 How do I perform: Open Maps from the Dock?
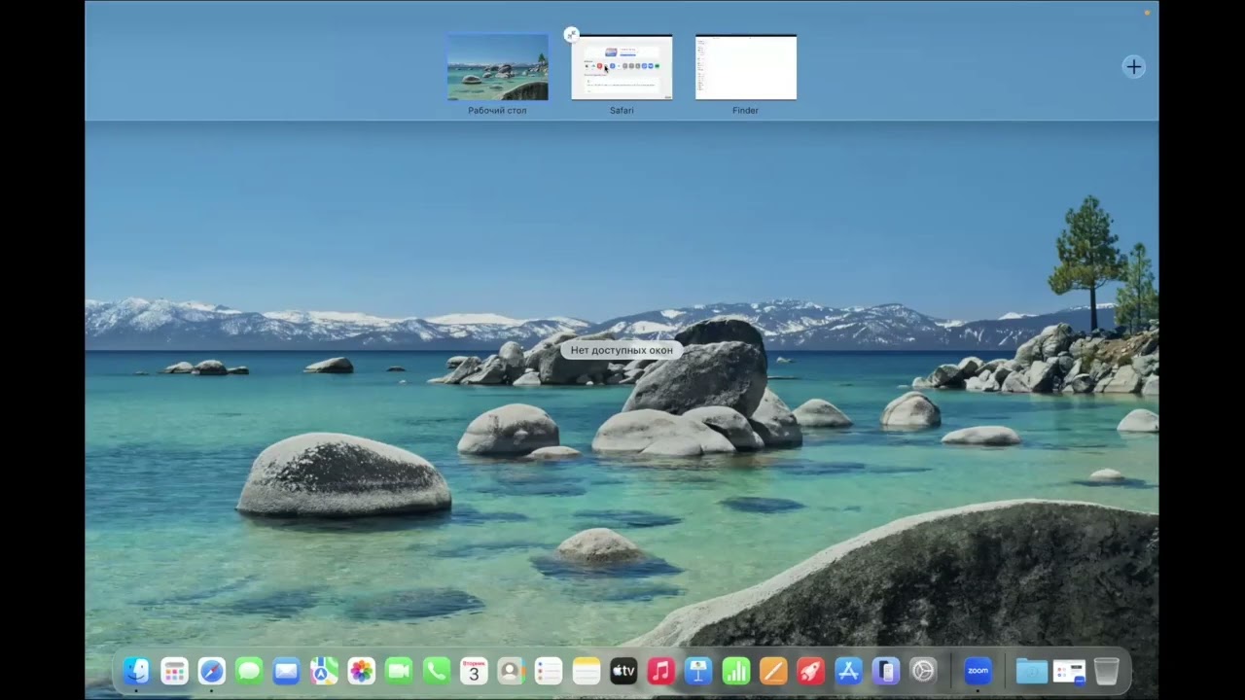[x=324, y=671]
